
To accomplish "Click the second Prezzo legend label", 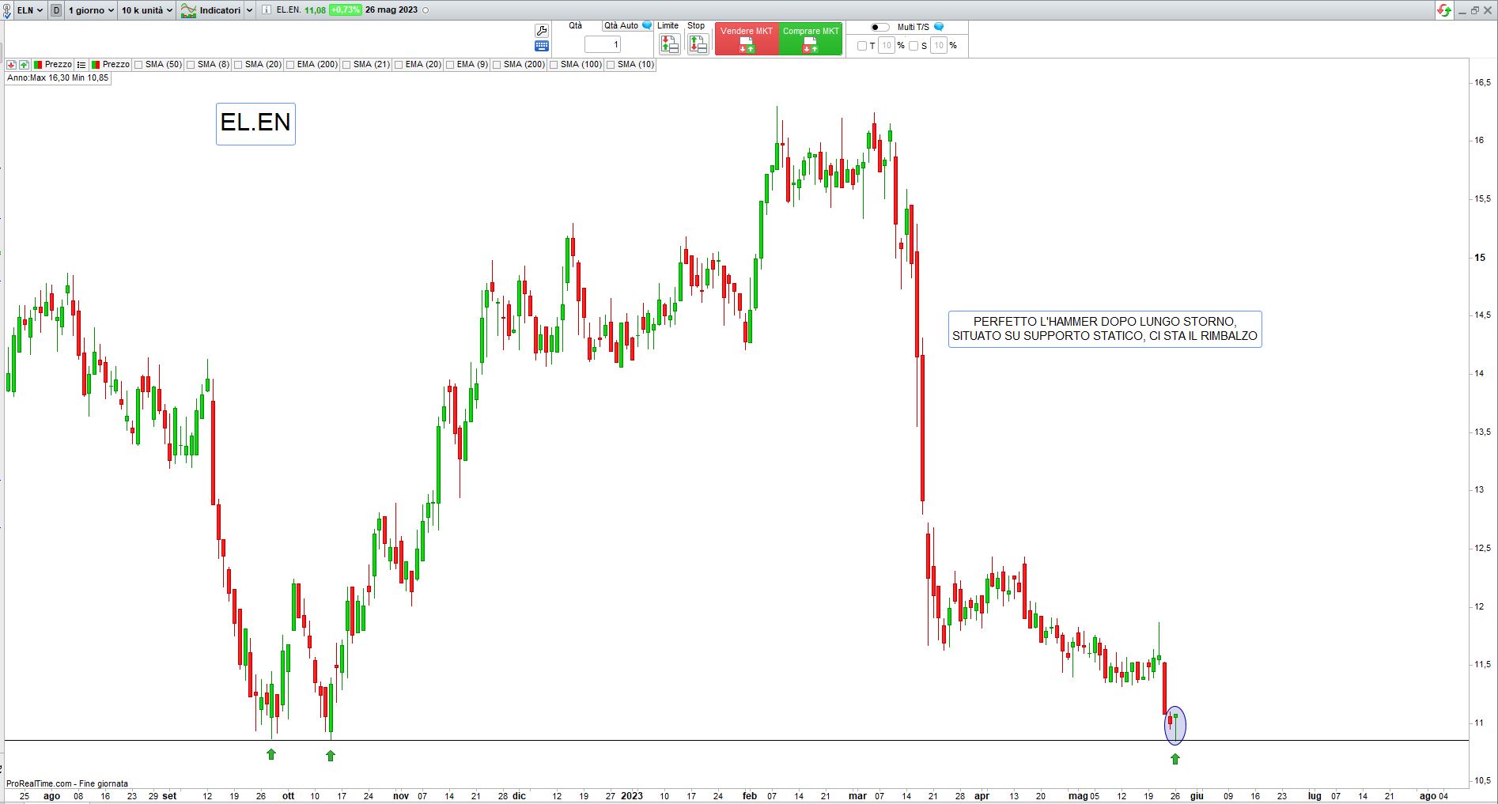I will click(116, 65).
